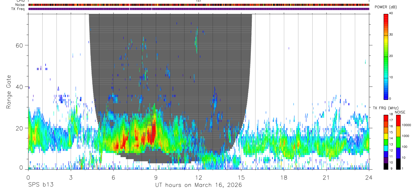
Task: Click the 18 UT hour tick label on x-axis
Action: (284, 178)
